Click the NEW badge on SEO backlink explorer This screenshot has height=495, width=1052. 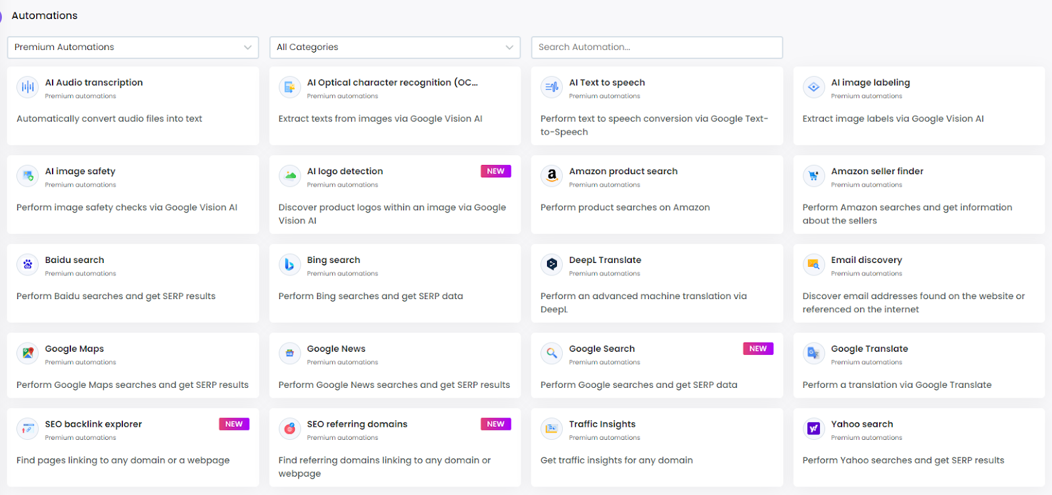234,425
